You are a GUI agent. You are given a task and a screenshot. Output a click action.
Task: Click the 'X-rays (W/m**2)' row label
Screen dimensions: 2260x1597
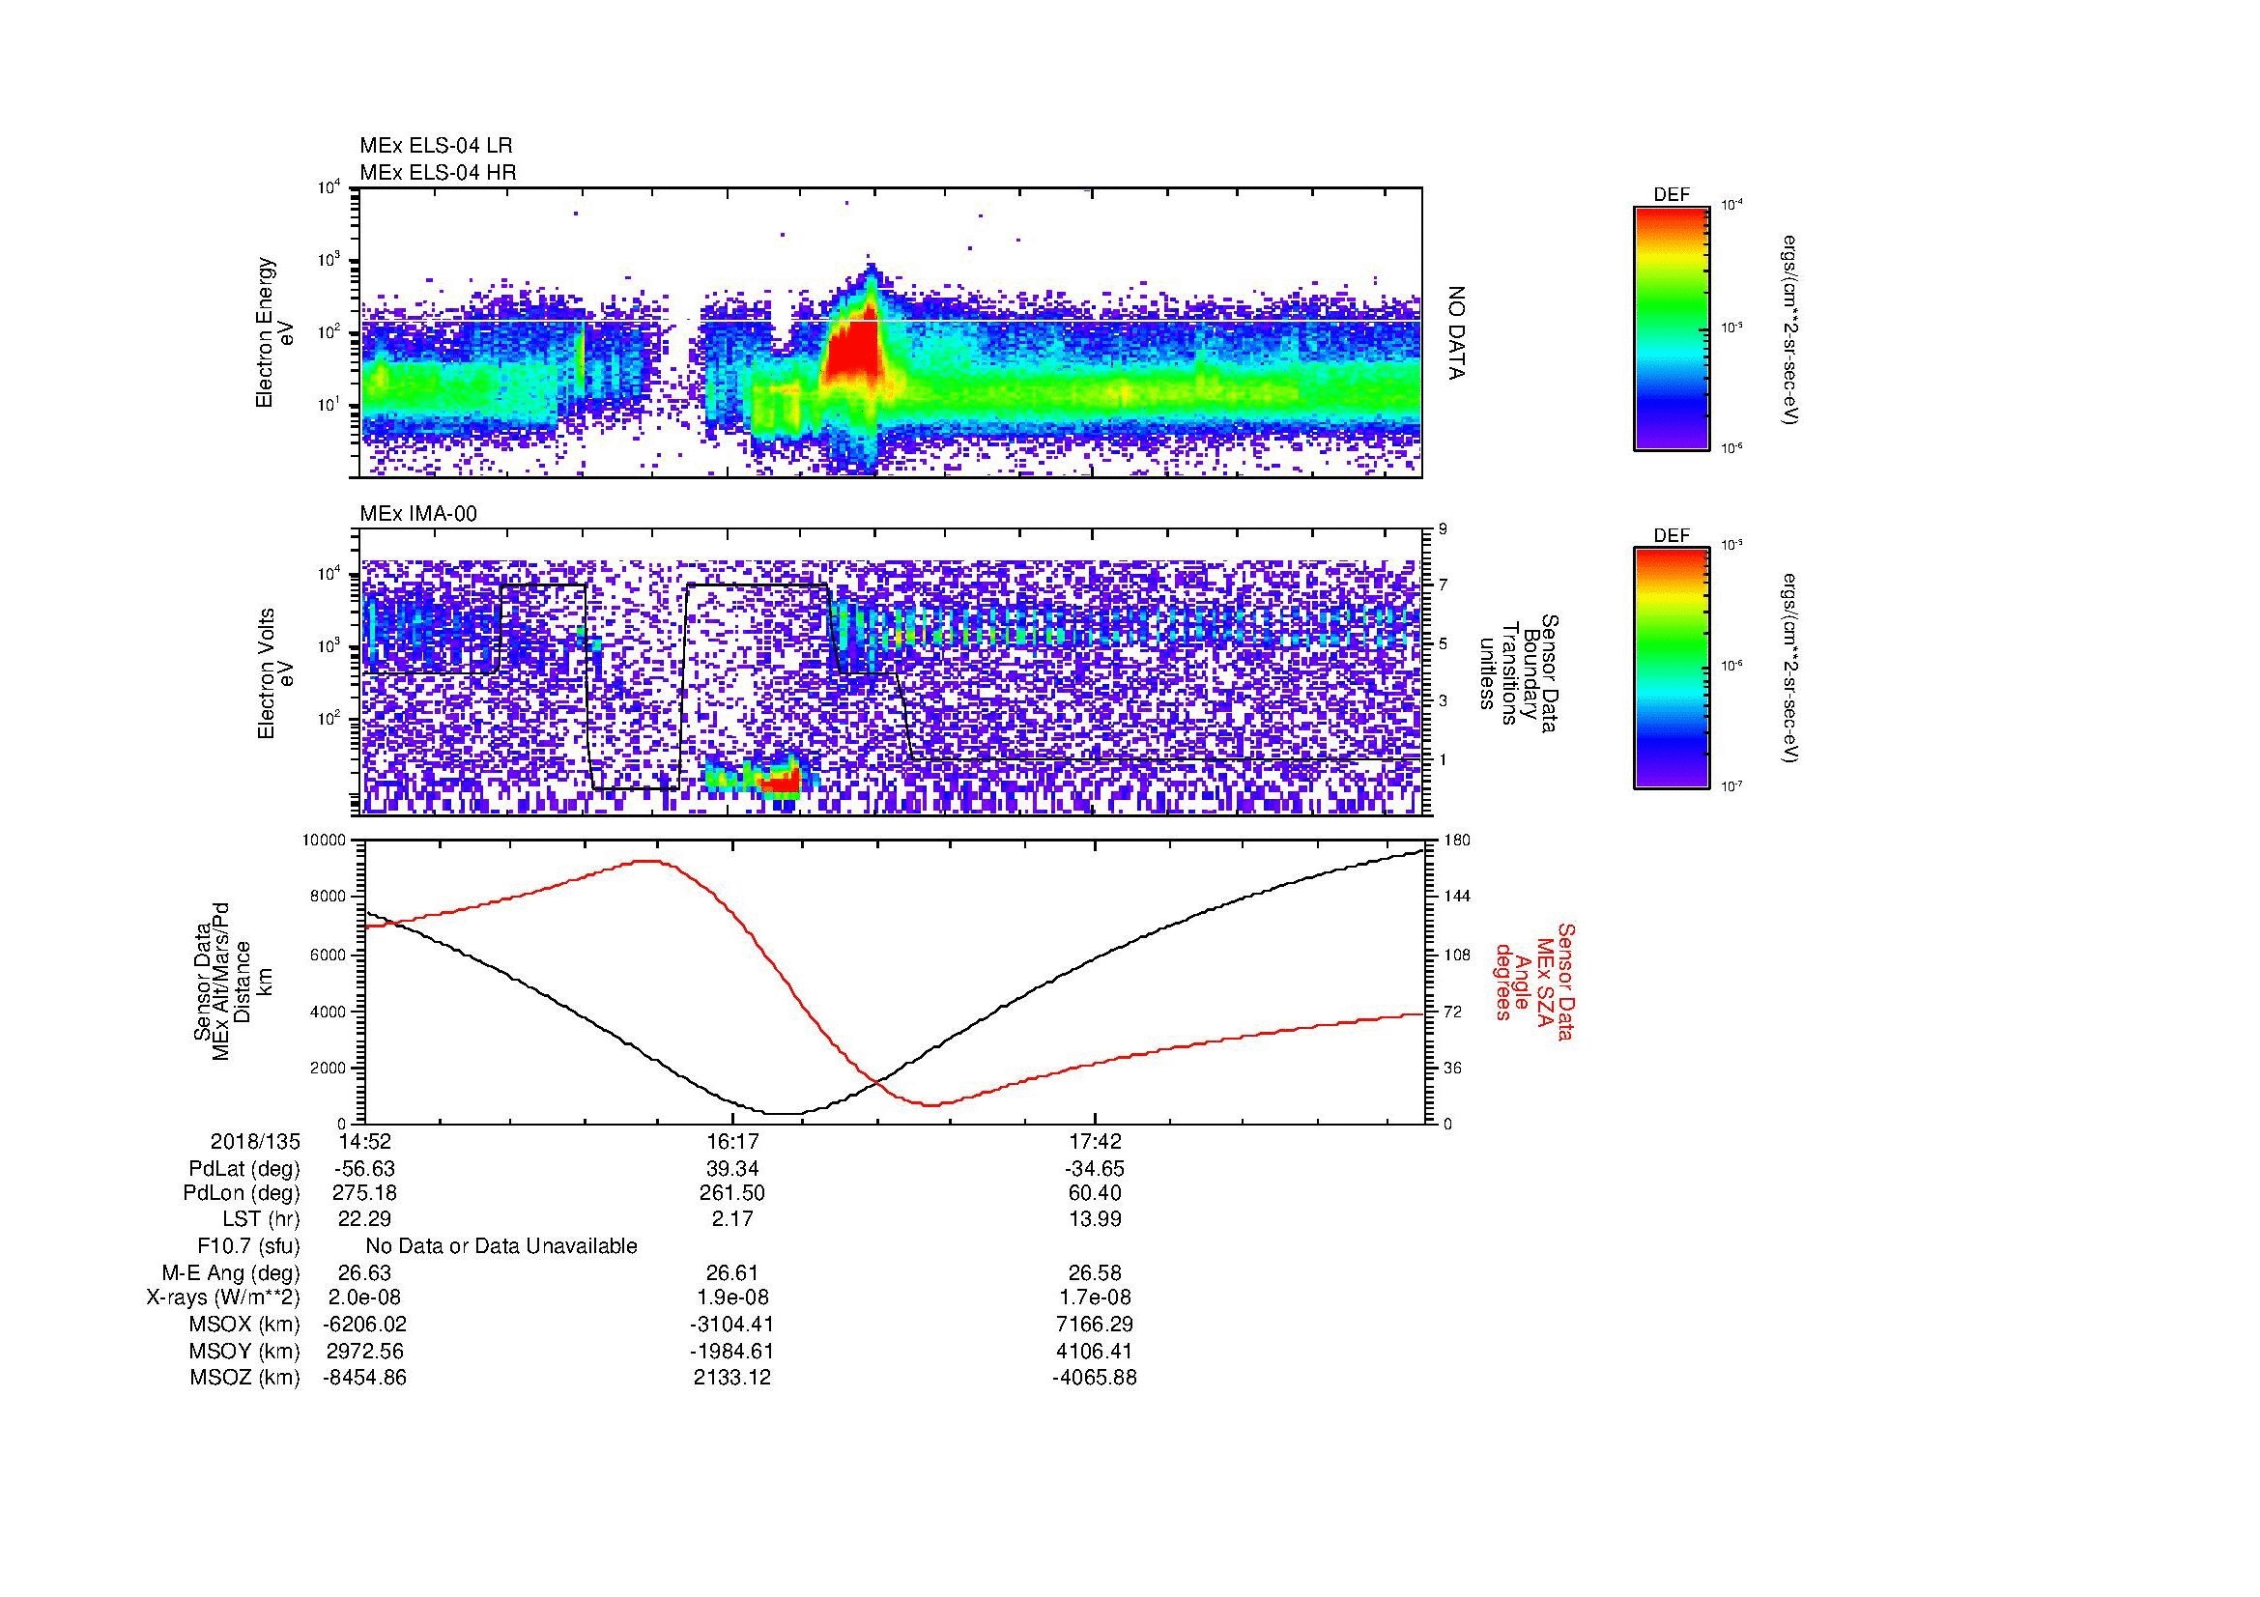click(x=223, y=1298)
